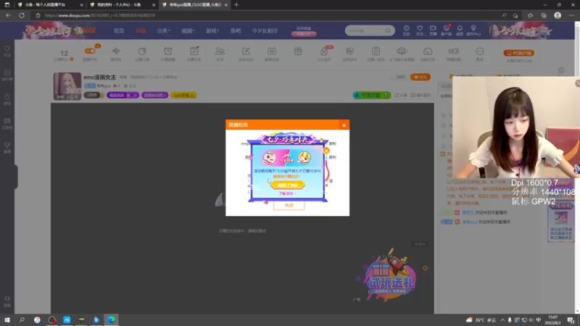Open the 了解活动 link in popup
This screenshot has width=580, height=326.
[287, 193]
